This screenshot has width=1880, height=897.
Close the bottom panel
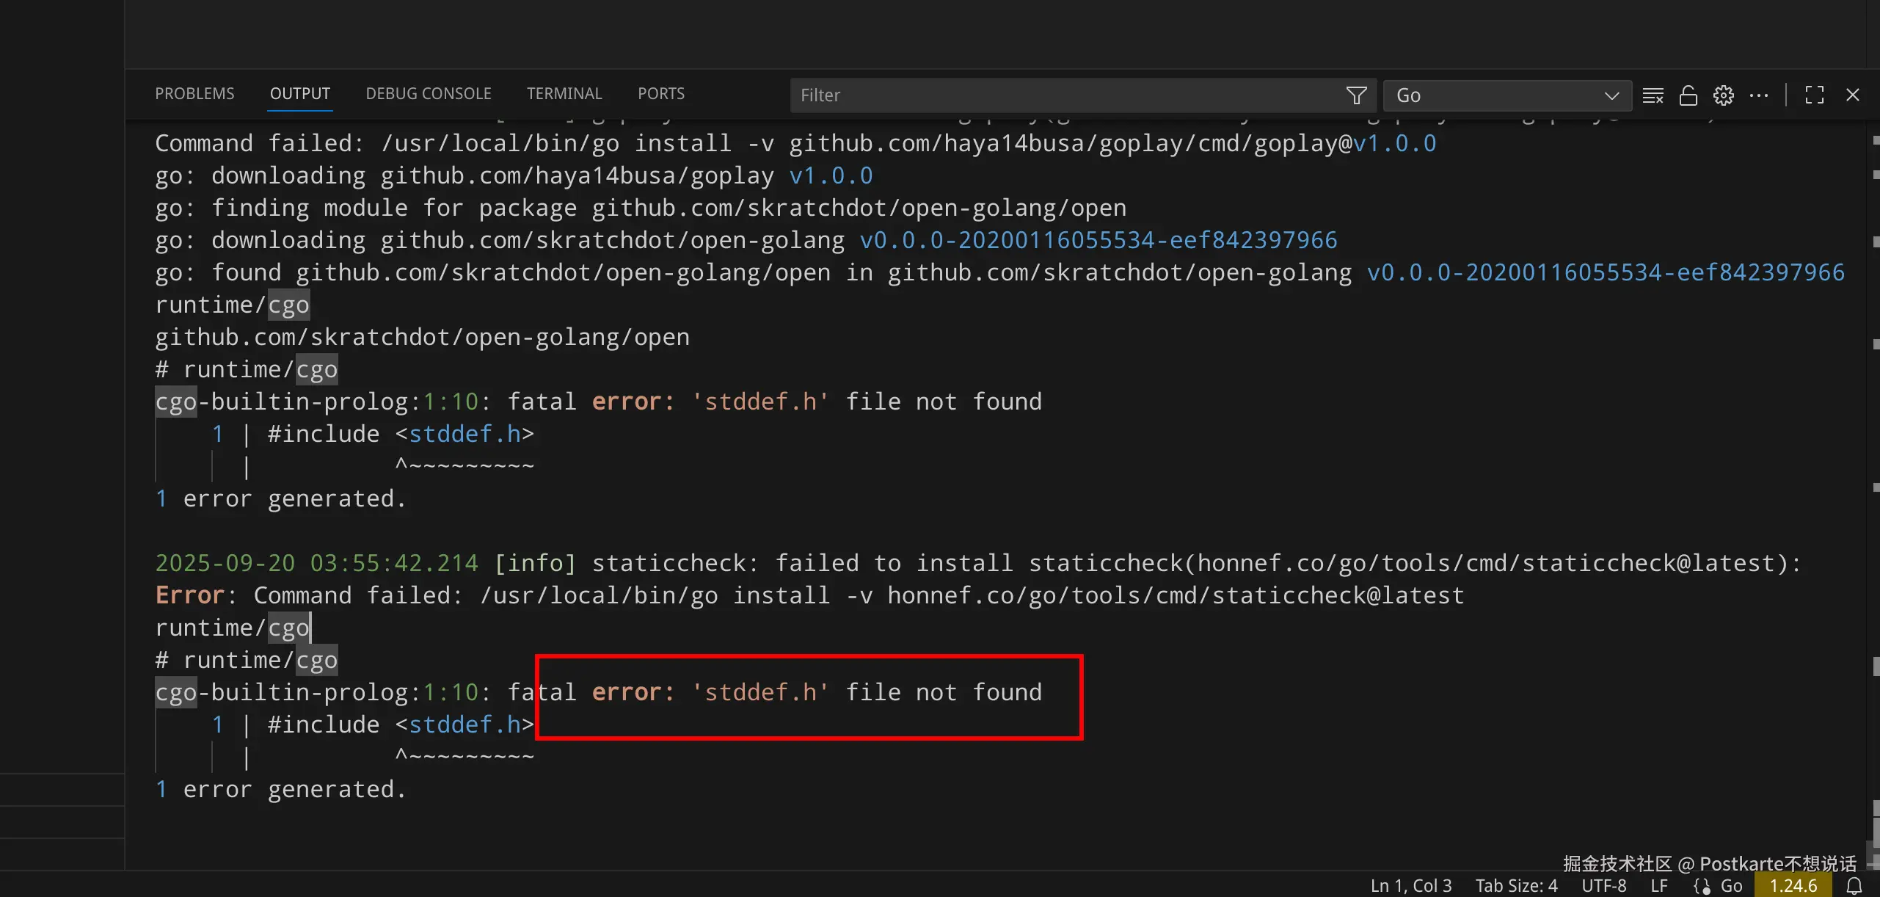1852,95
